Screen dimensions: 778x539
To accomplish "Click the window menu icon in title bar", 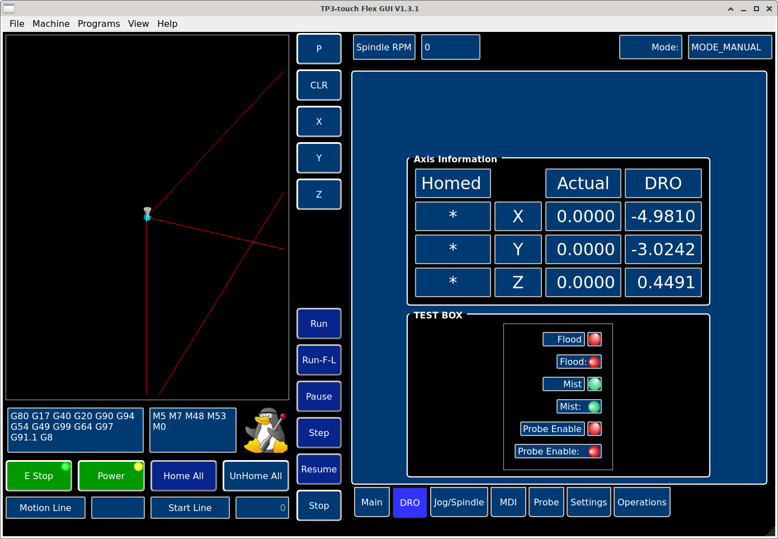I will coord(9,8).
